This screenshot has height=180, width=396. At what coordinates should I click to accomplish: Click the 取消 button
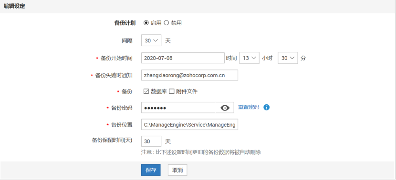(177, 170)
